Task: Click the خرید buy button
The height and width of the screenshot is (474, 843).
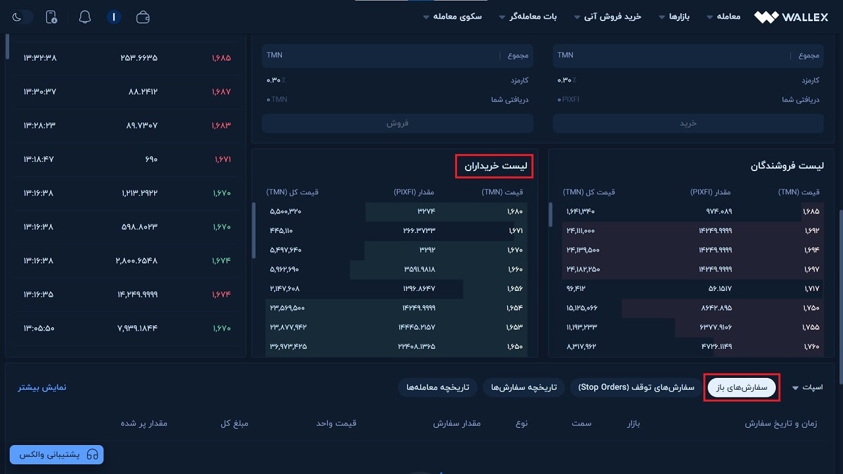Action: 688,123
